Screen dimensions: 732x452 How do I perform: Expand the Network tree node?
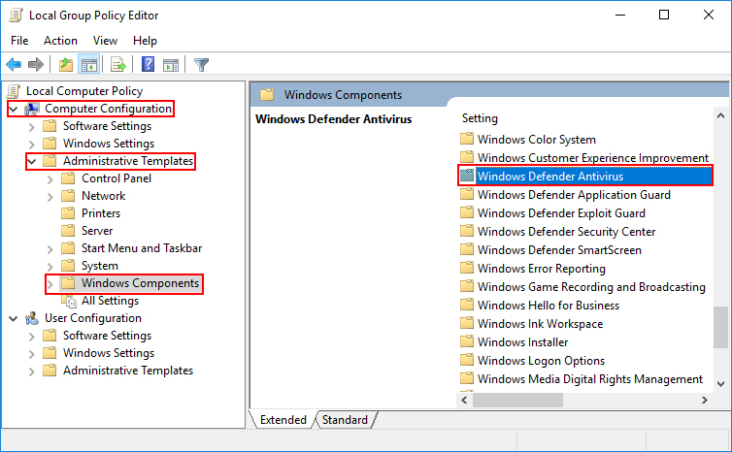[50, 197]
